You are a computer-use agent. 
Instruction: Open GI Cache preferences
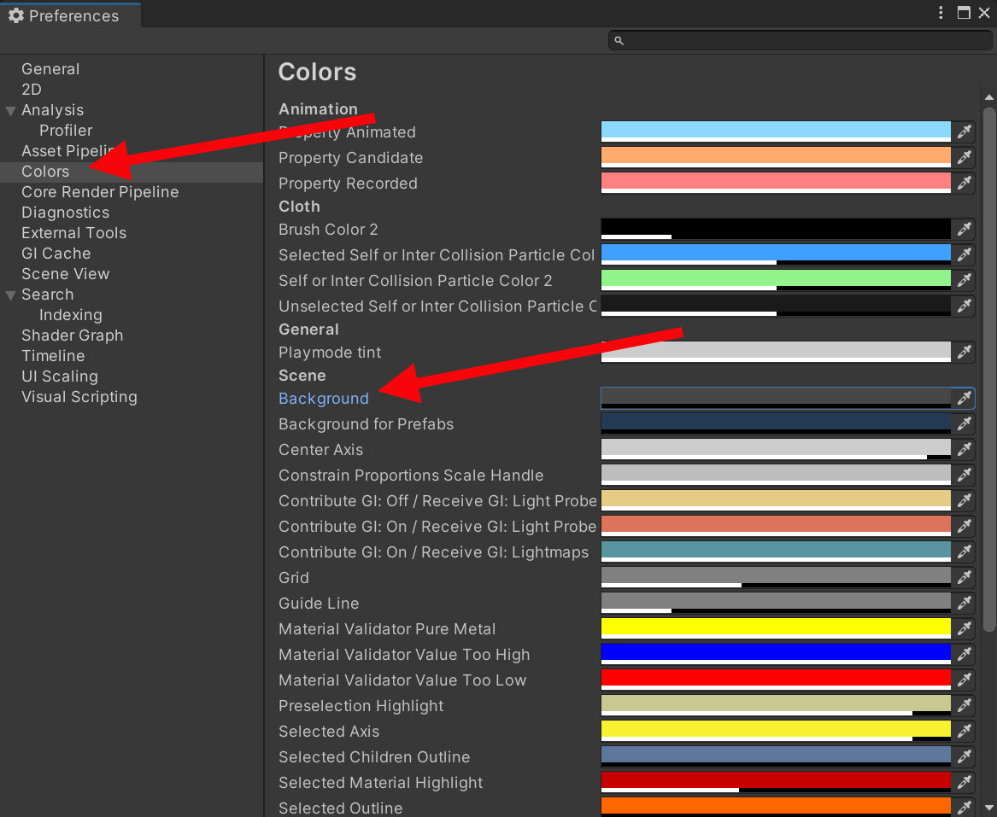click(56, 253)
